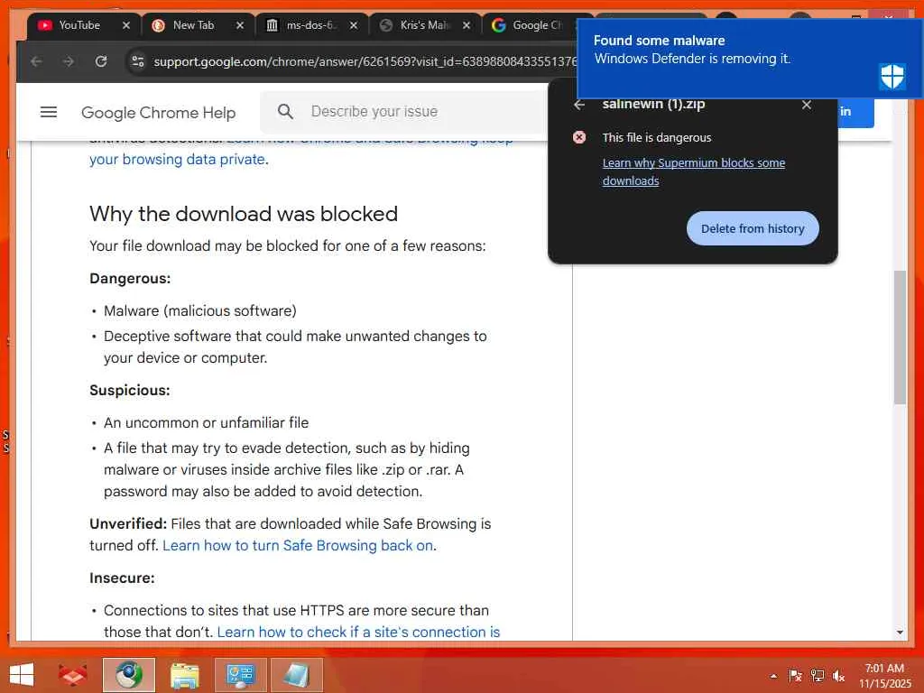Open Control Panel taskbar item
The width and height of the screenshot is (924, 693).
click(x=240, y=675)
